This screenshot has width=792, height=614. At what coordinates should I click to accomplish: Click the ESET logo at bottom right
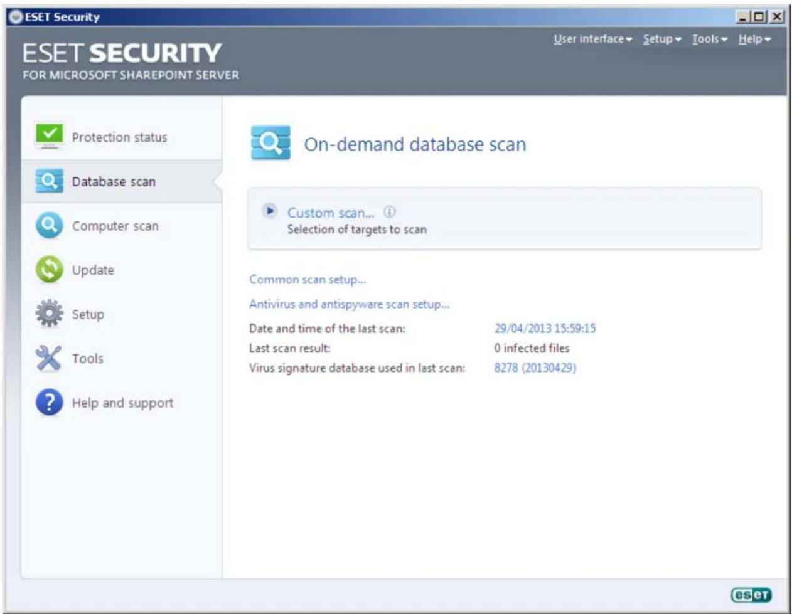751,595
